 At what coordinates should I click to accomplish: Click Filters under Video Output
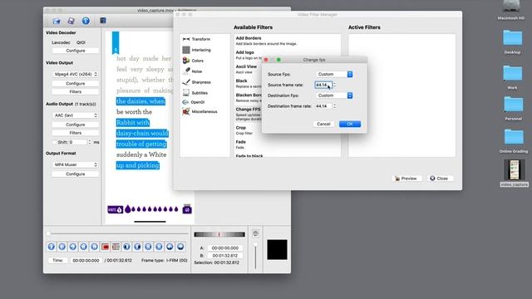[x=76, y=91]
